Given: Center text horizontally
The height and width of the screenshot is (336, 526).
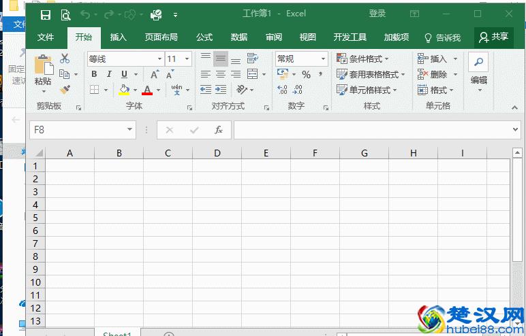Looking at the screenshot, I should 221,74.
